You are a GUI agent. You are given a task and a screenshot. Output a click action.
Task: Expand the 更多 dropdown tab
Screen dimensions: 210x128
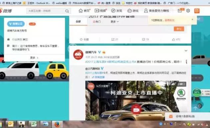(x=115, y=22)
